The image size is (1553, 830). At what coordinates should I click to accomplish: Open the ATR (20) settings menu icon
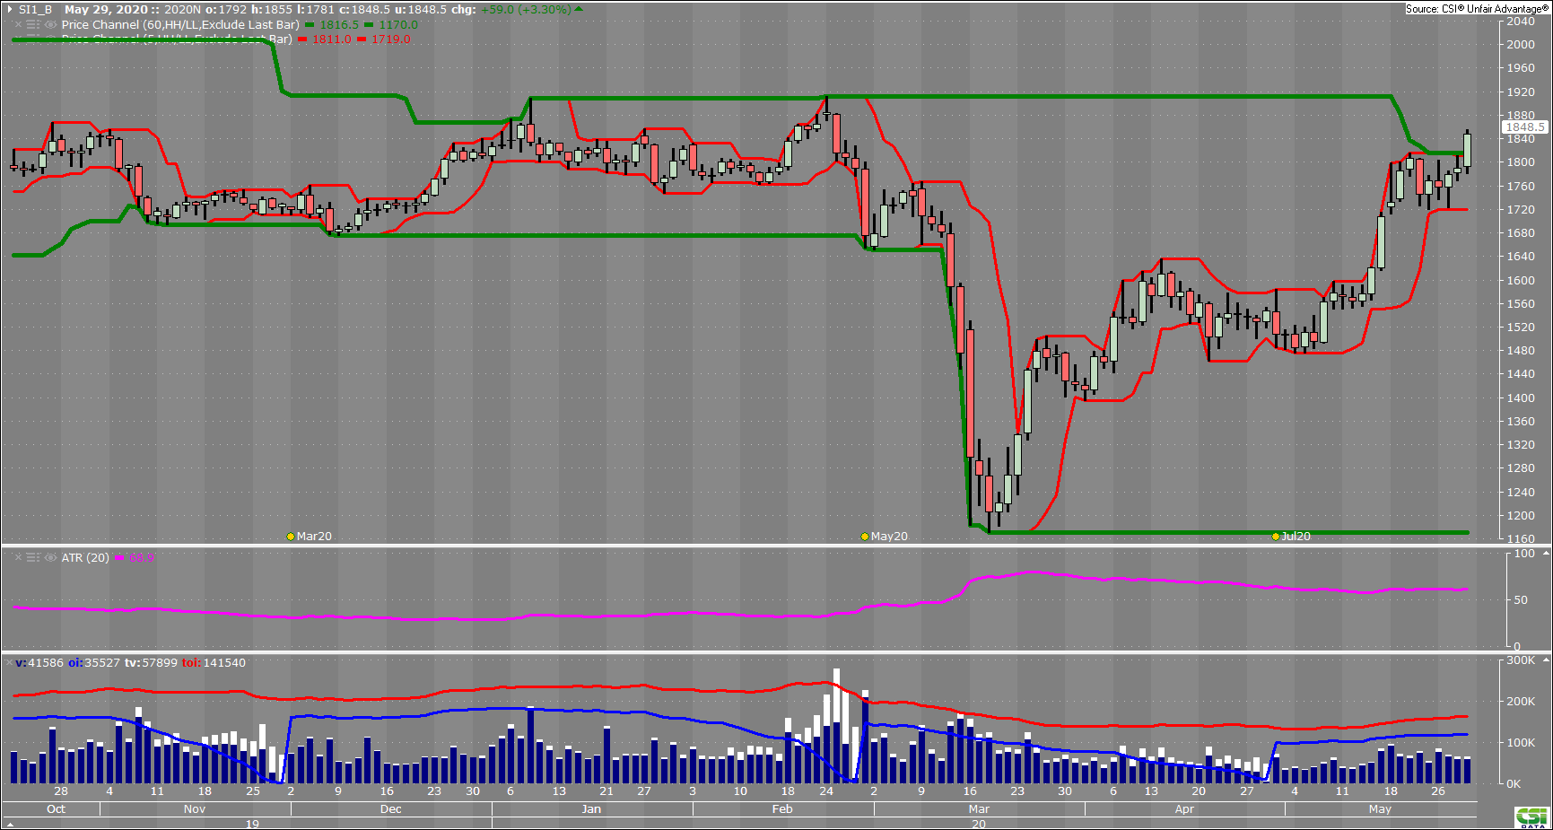click(x=33, y=558)
